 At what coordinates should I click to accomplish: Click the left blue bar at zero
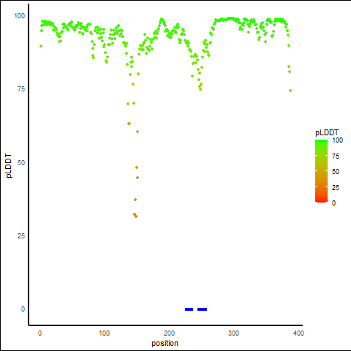[x=189, y=309]
